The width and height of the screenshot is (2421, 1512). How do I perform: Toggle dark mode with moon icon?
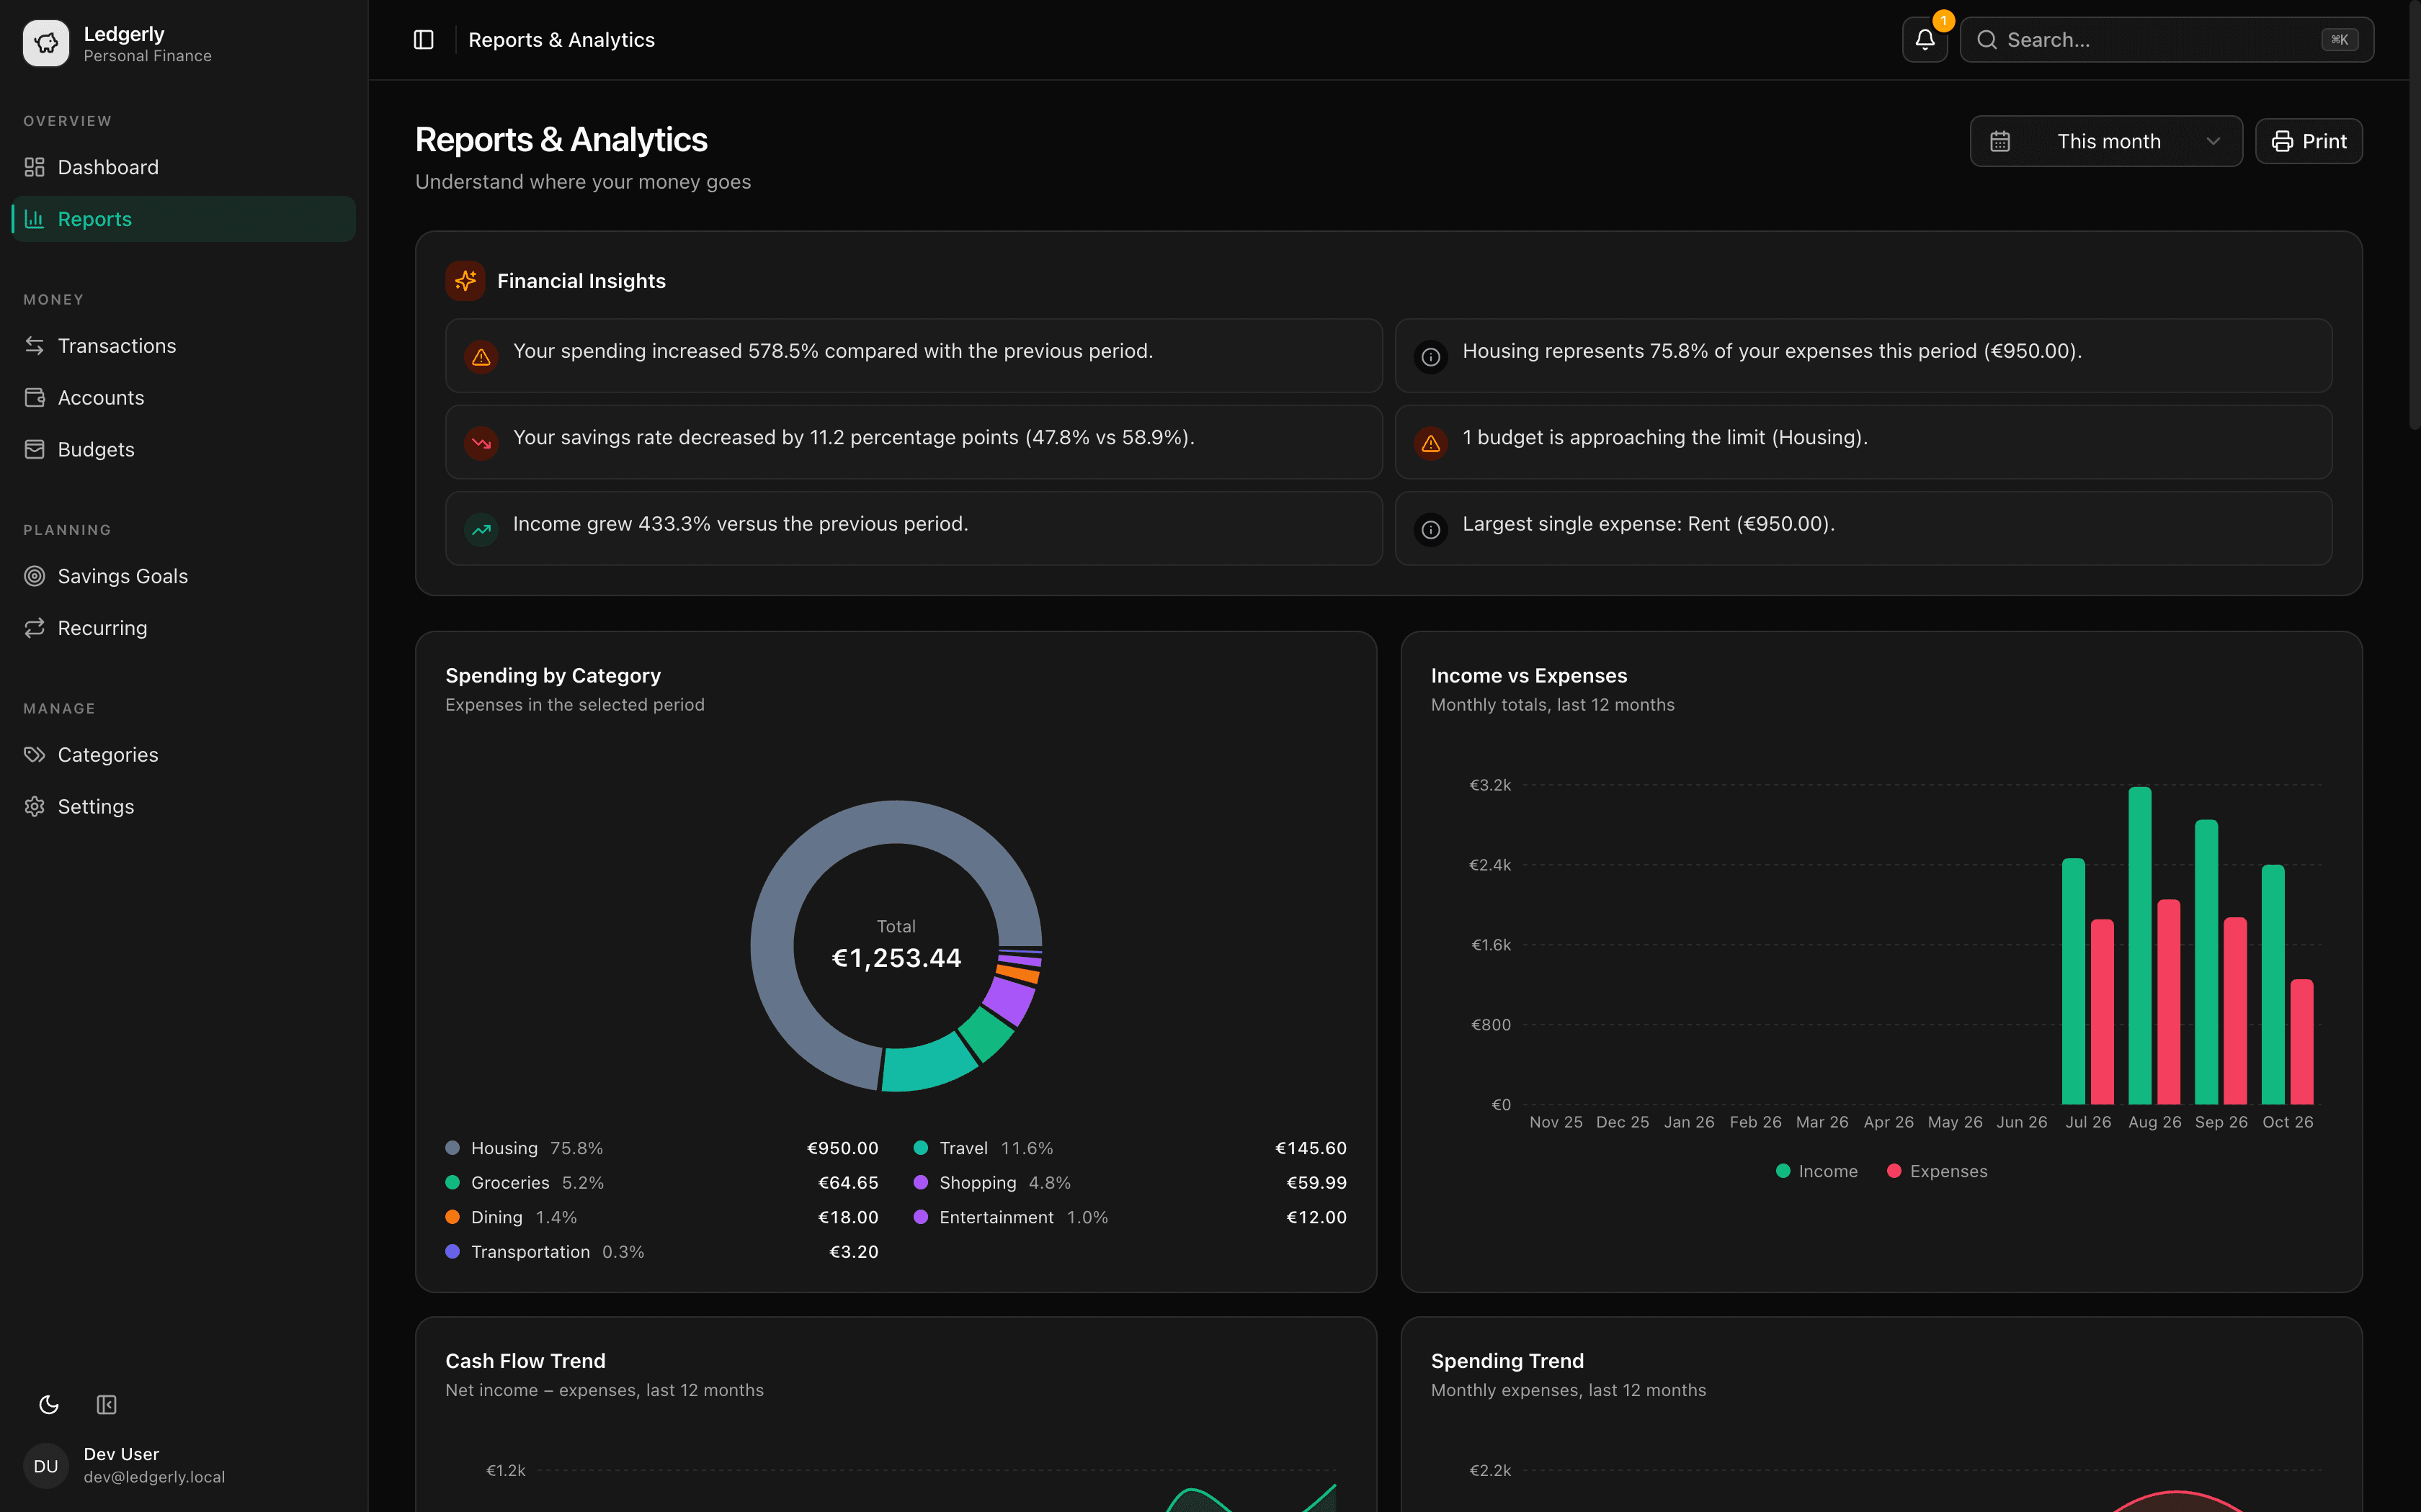tap(49, 1405)
